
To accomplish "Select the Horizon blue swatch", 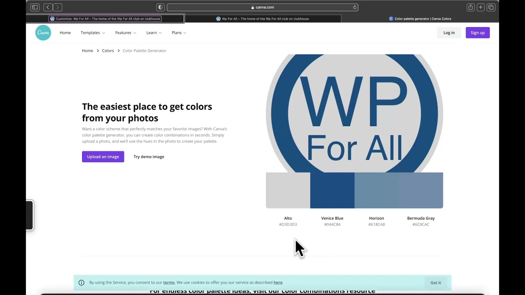I will coord(377,191).
